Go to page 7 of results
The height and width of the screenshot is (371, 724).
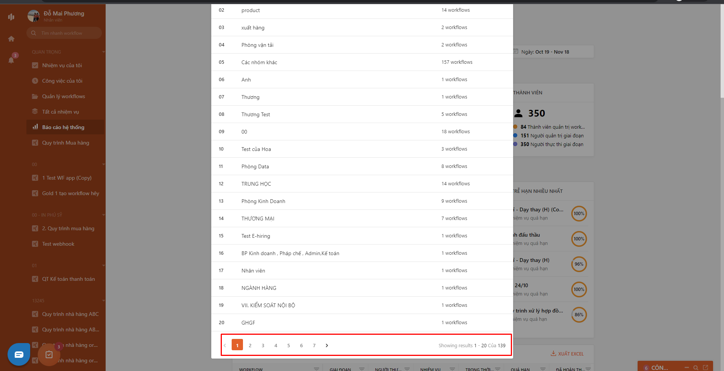314,345
